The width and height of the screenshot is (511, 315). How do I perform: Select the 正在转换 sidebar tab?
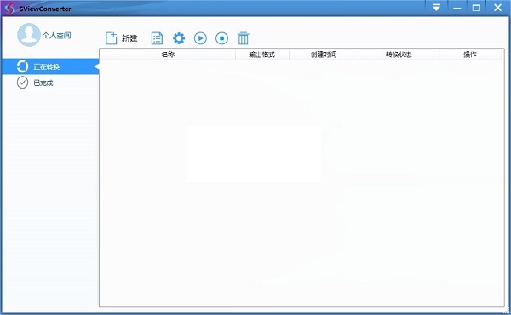click(50, 66)
